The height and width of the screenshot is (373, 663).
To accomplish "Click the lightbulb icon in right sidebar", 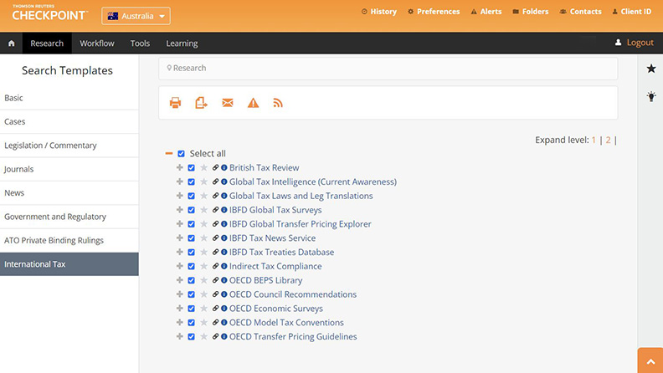I will tap(650, 96).
